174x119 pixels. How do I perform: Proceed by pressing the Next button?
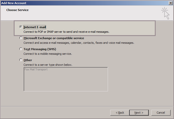(139, 113)
